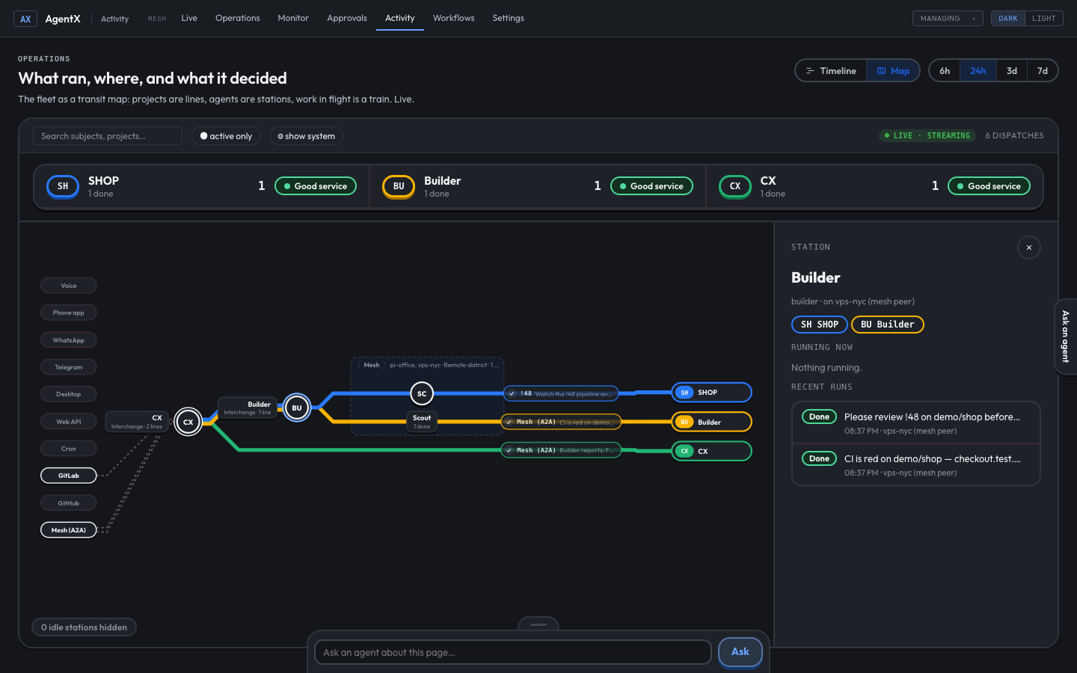
Task: Select the Web API source pill
Action: 69,422
